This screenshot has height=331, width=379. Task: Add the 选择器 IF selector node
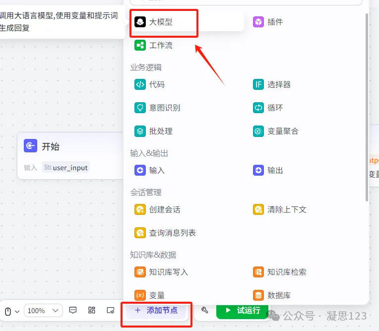pos(272,84)
